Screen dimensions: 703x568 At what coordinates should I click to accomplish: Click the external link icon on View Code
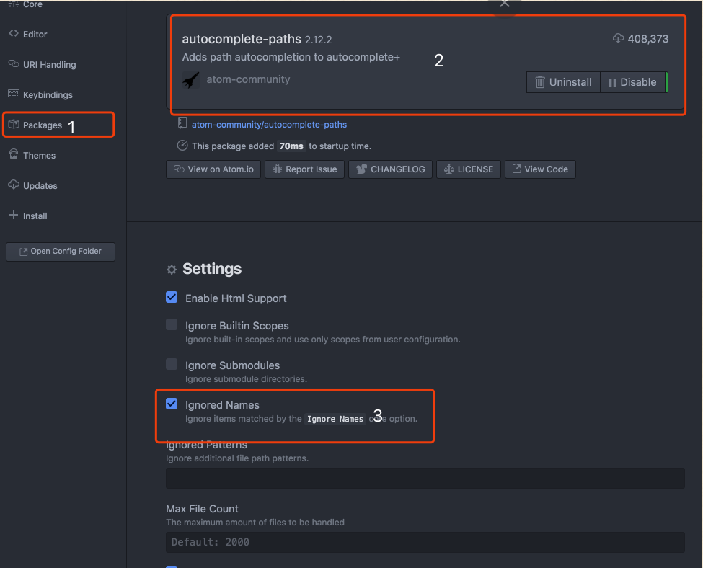click(x=516, y=169)
